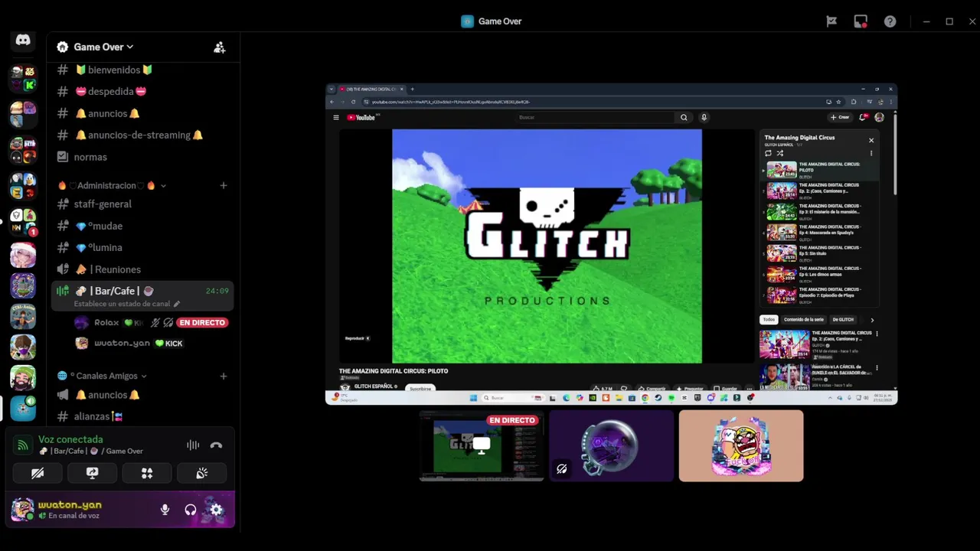Image resolution: width=980 pixels, height=551 pixels.
Task: Click voice search microphone on YouTube
Action: (704, 117)
